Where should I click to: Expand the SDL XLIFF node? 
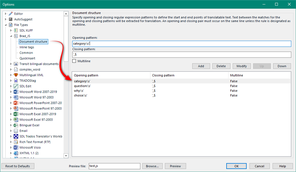11,30
